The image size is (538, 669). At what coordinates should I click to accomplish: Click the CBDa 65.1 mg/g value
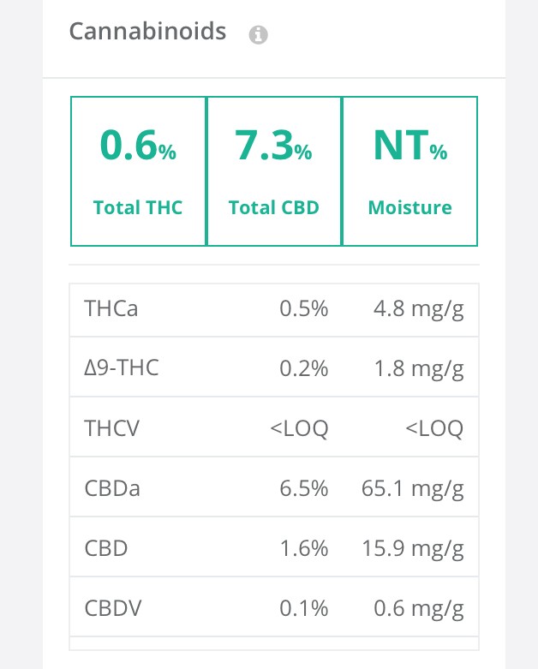click(x=413, y=489)
